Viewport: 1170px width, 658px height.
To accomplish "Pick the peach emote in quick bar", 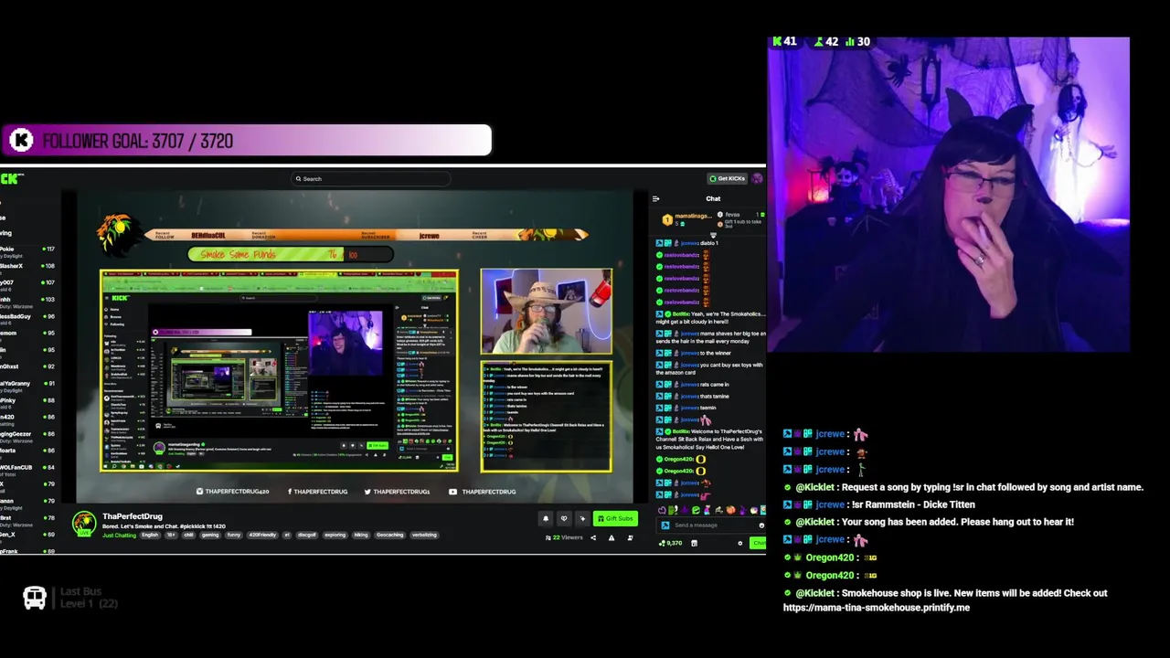I will (x=729, y=510).
